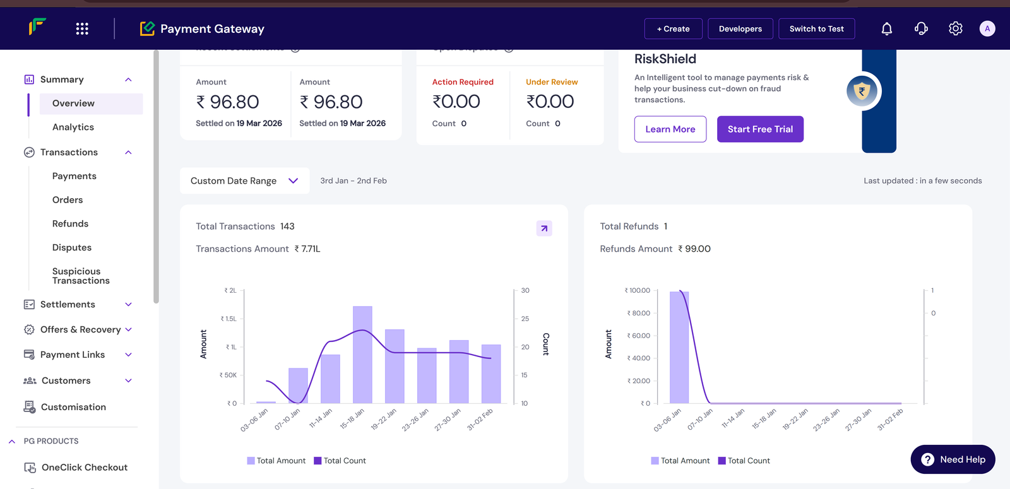The width and height of the screenshot is (1010, 489).
Task: Open the Customisation page
Action: pyautogui.click(x=73, y=407)
